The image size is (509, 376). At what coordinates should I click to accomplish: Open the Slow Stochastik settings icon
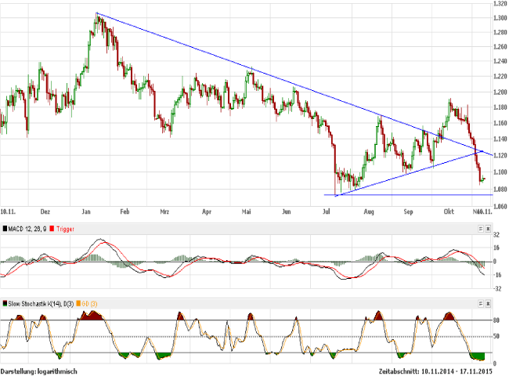(482, 302)
